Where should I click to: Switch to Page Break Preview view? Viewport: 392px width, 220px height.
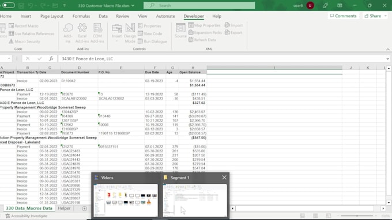(329, 215)
